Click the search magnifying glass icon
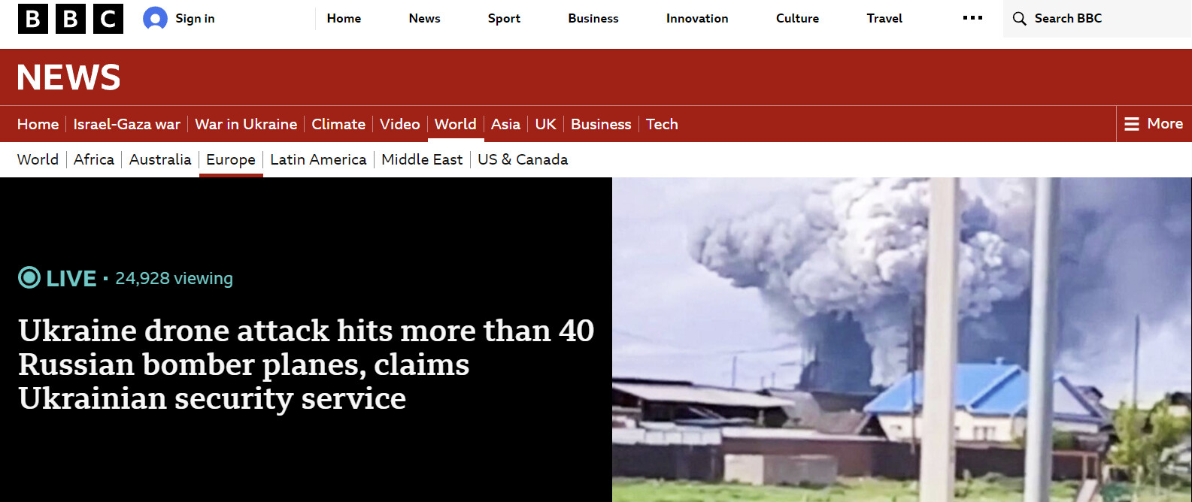The width and height of the screenshot is (1192, 502). [1019, 19]
